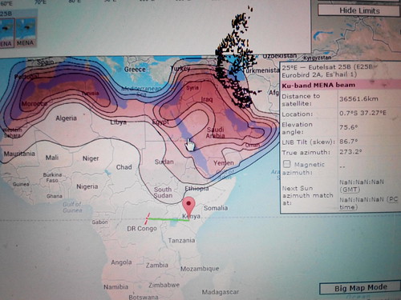Screen dimensions: 401x300
Task: Select the MENA beam thumbnail
Action: pos(26,32)
